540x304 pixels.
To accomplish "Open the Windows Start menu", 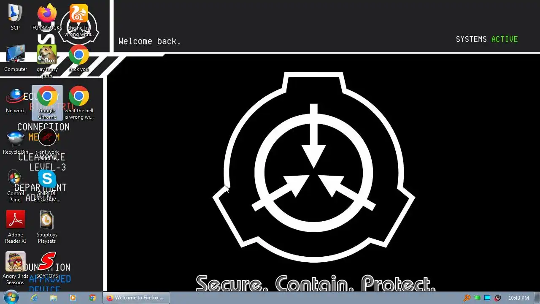I will (x=11, y=298).
